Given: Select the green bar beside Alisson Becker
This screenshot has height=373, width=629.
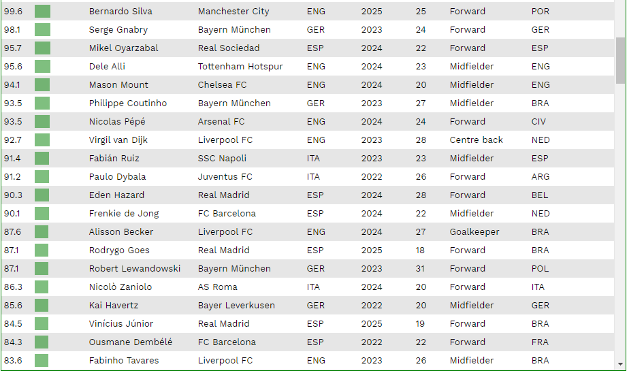Looking at the screenshot, I should point(42,232).
